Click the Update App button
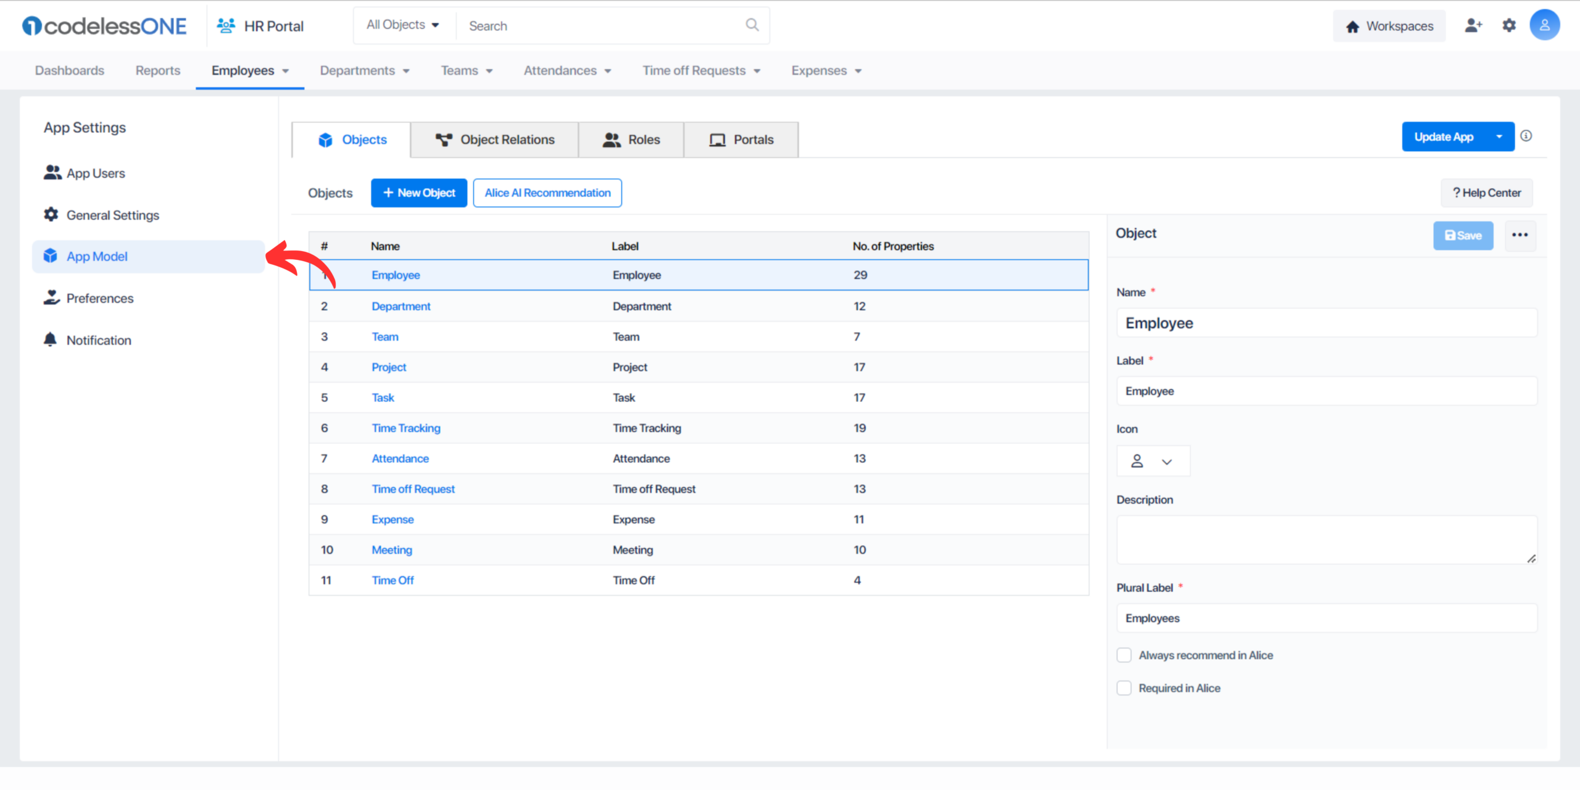Viewport: 1580px width, 790px height. point(1444,136)
